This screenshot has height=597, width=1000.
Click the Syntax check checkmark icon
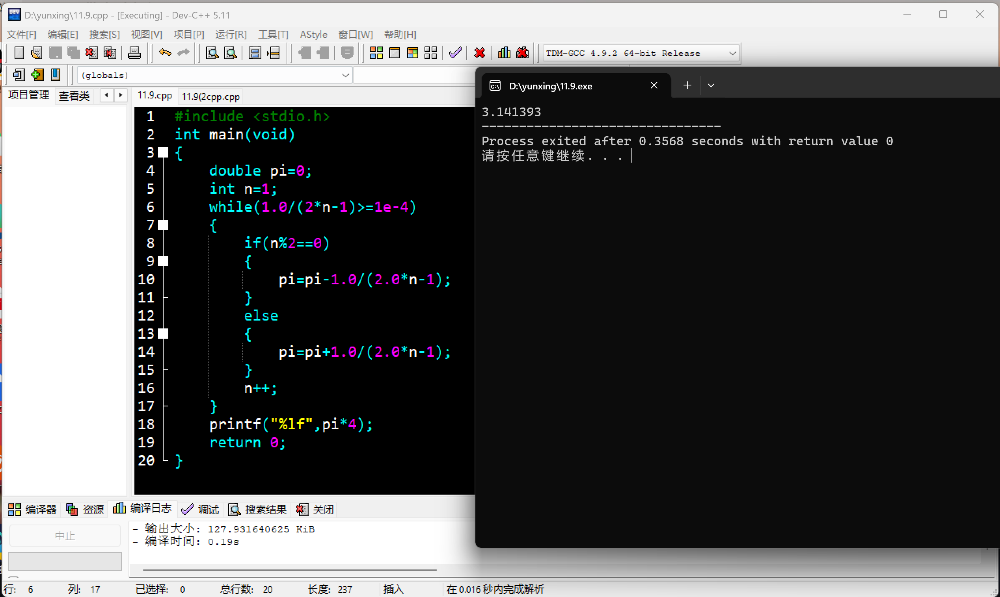click(x=455, y=53)
